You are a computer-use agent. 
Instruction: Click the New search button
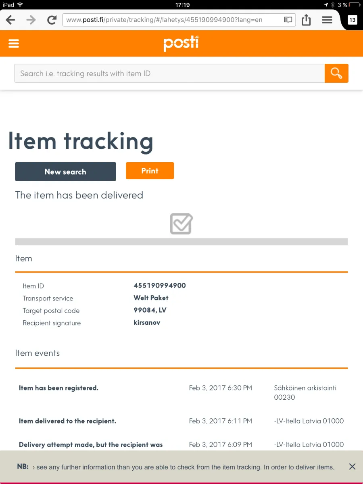click(65, 171)
